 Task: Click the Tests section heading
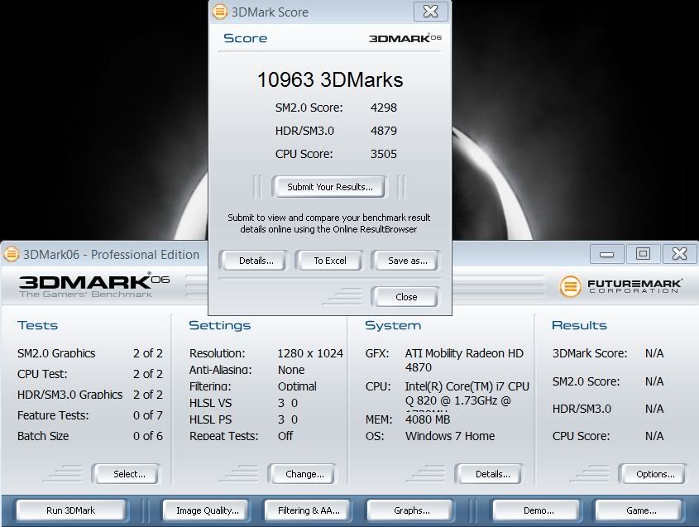(38, 325)
